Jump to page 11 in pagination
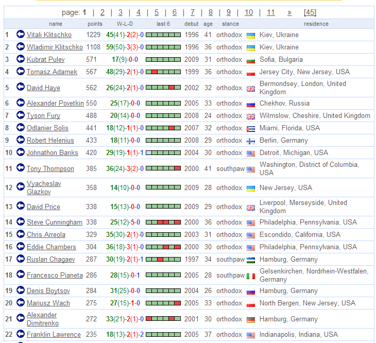This screenshot has height=343, width=376. tap(270, 12)
